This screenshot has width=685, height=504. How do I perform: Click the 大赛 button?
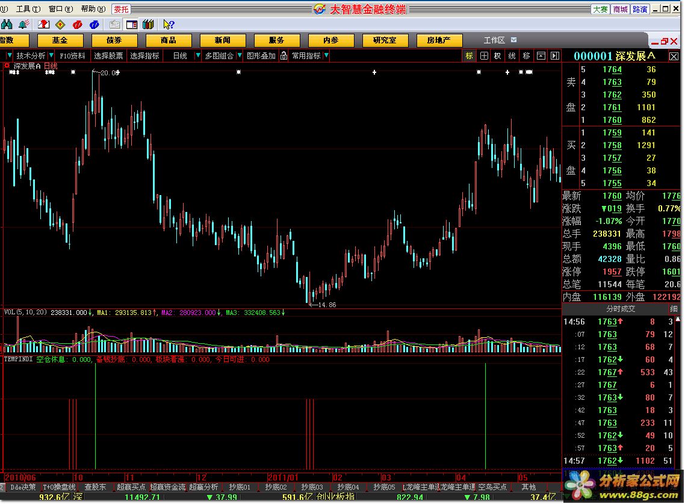600,9
